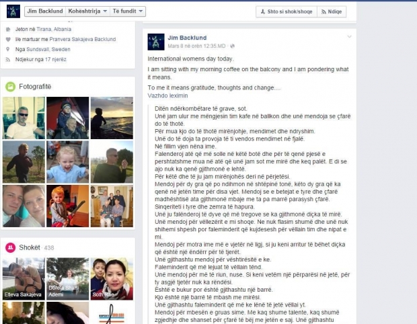The width and height of the screenshot is (417, 324).
Task: Click the location pin beside Nga Sundsvall
Action: [x=8, y=50]
